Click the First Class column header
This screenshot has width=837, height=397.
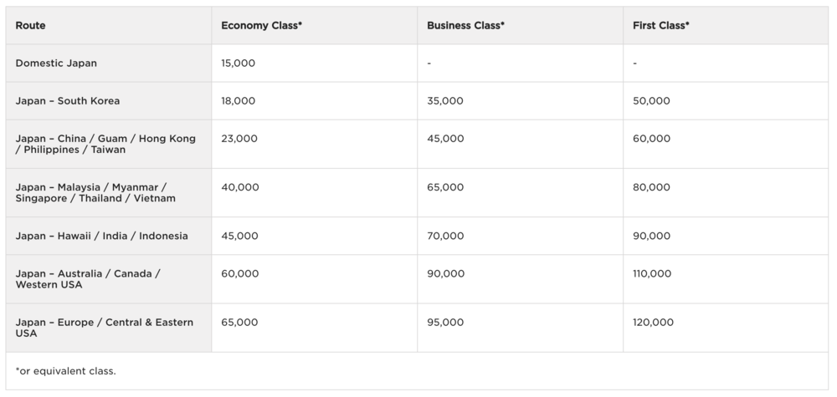coord(661,26)
